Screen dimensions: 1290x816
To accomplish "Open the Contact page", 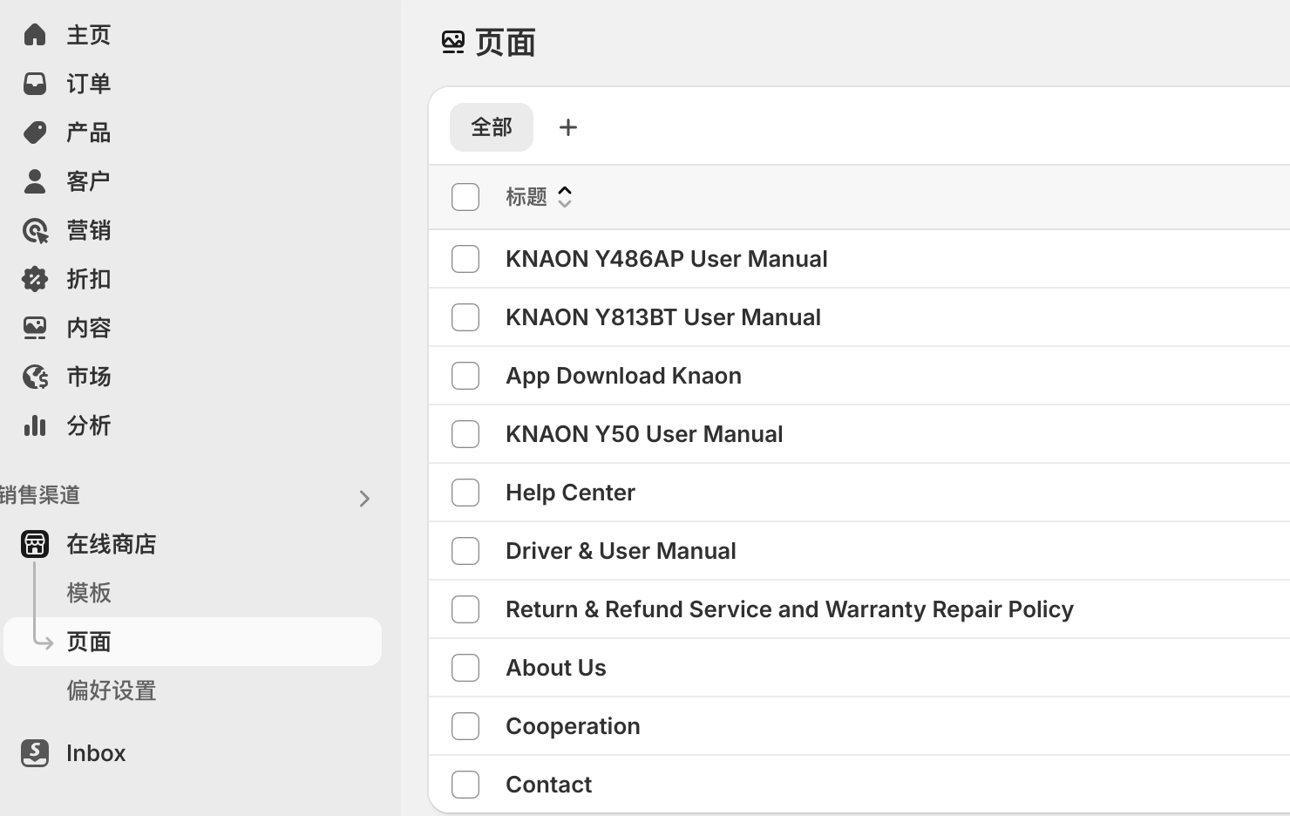I will pyautogui.click(x=549, y=785).
